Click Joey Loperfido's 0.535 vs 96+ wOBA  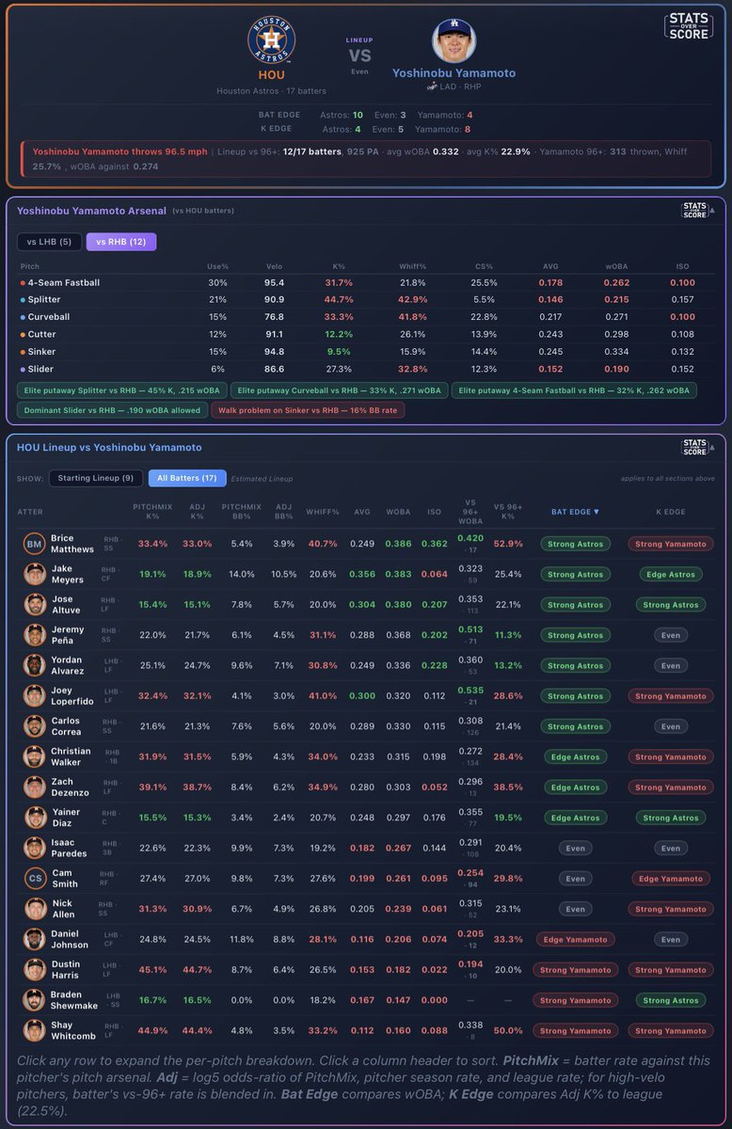(x=469, y=690)
